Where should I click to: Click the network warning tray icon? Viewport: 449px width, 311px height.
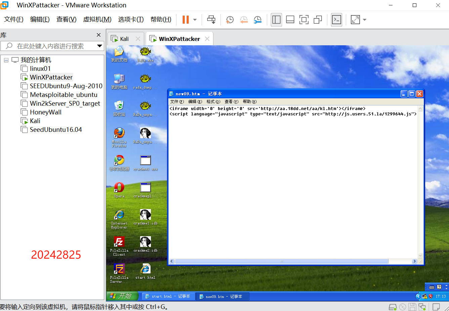pyautogui.click(x=425, y=296)
